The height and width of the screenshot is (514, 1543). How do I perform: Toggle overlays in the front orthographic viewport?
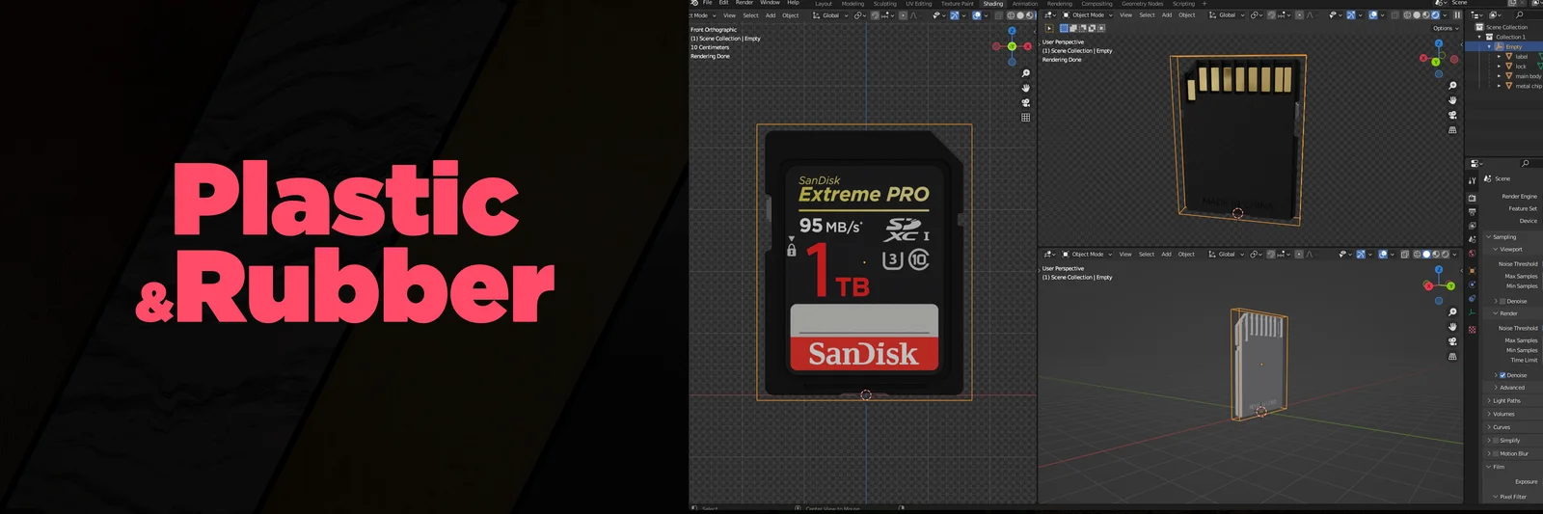point(977,15)
